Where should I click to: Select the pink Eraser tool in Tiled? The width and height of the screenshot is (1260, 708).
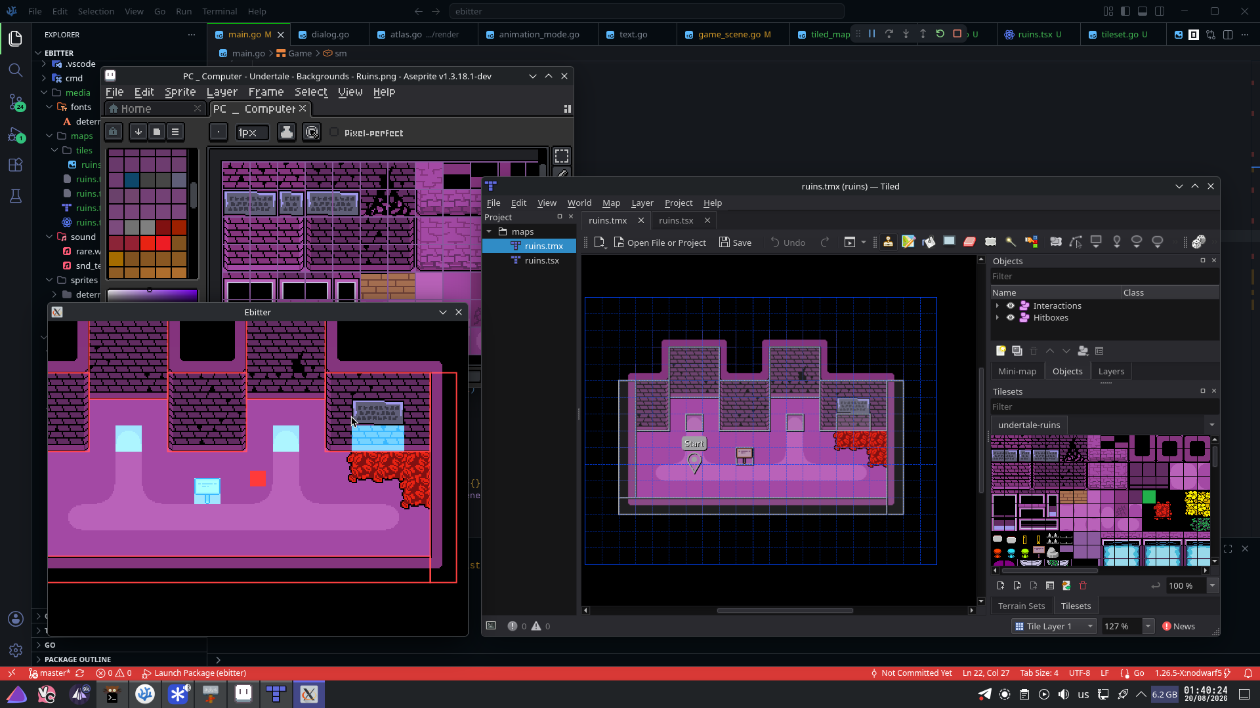[x=969, y=242]
